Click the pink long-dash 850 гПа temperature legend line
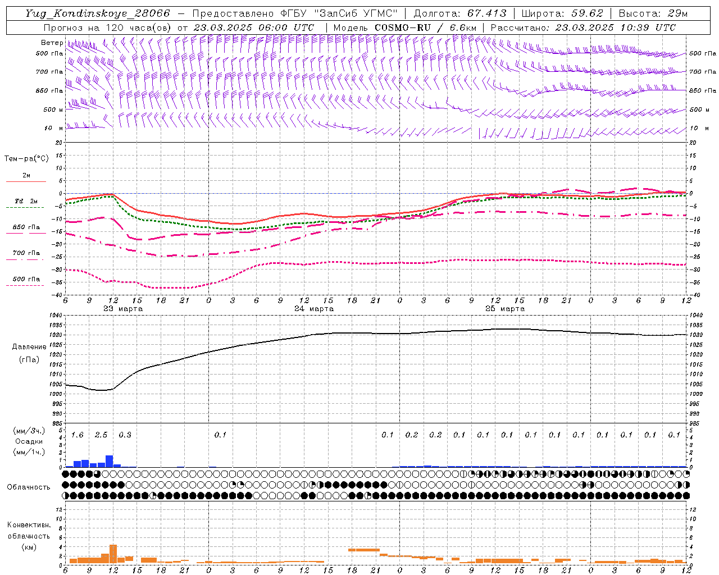The height and width of the screenshot is (575, 719). tap(26, 234)
